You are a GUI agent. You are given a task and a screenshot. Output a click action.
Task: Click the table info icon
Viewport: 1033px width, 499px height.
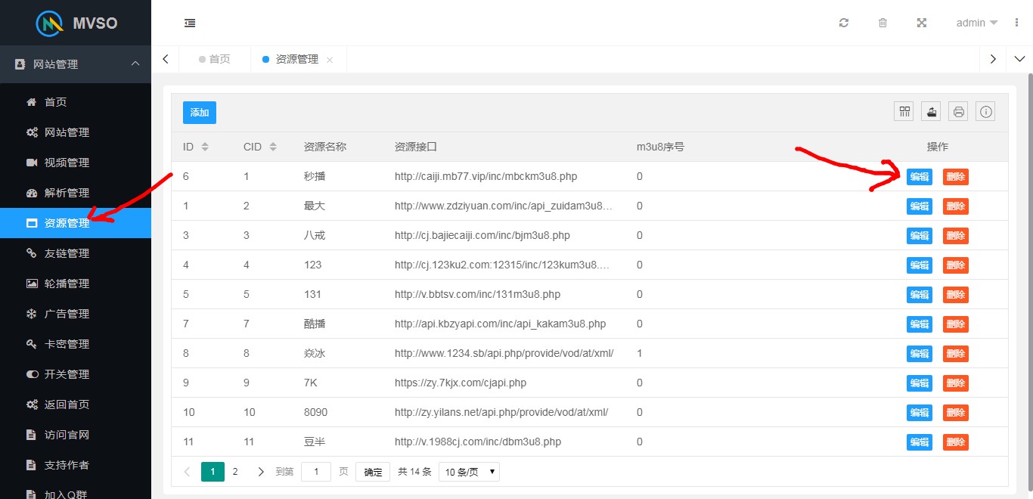click(985, 112)
